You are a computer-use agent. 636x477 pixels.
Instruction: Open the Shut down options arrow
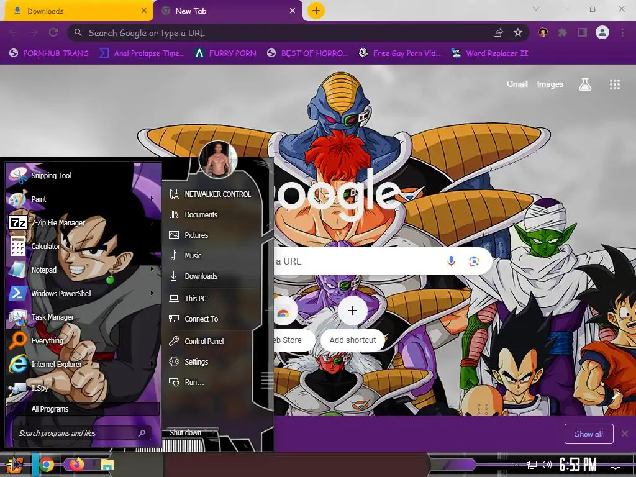[x=214, y=433]
